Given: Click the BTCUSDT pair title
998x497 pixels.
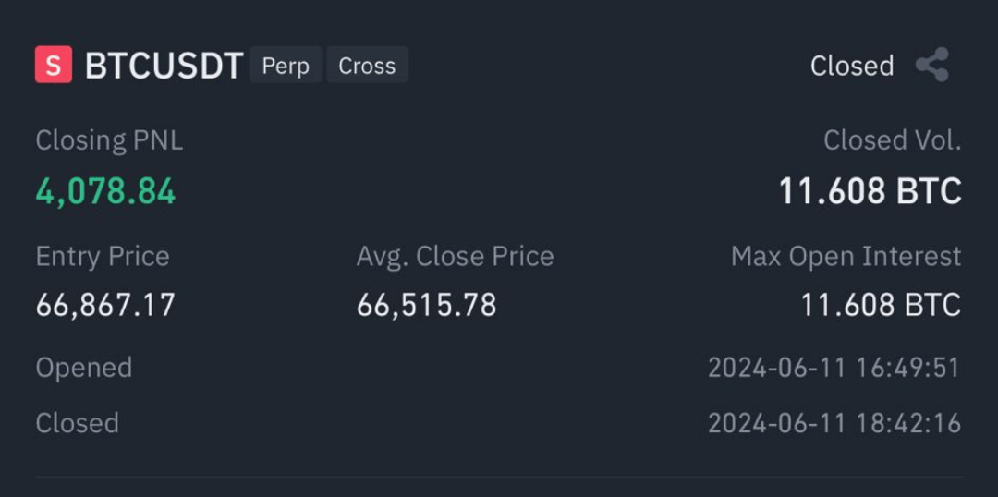Looking at the screenshot, I should [x=164, y=66].
